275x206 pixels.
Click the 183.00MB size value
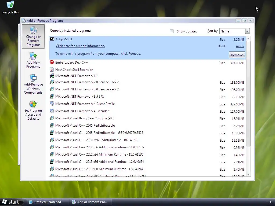tap(237, 83)
